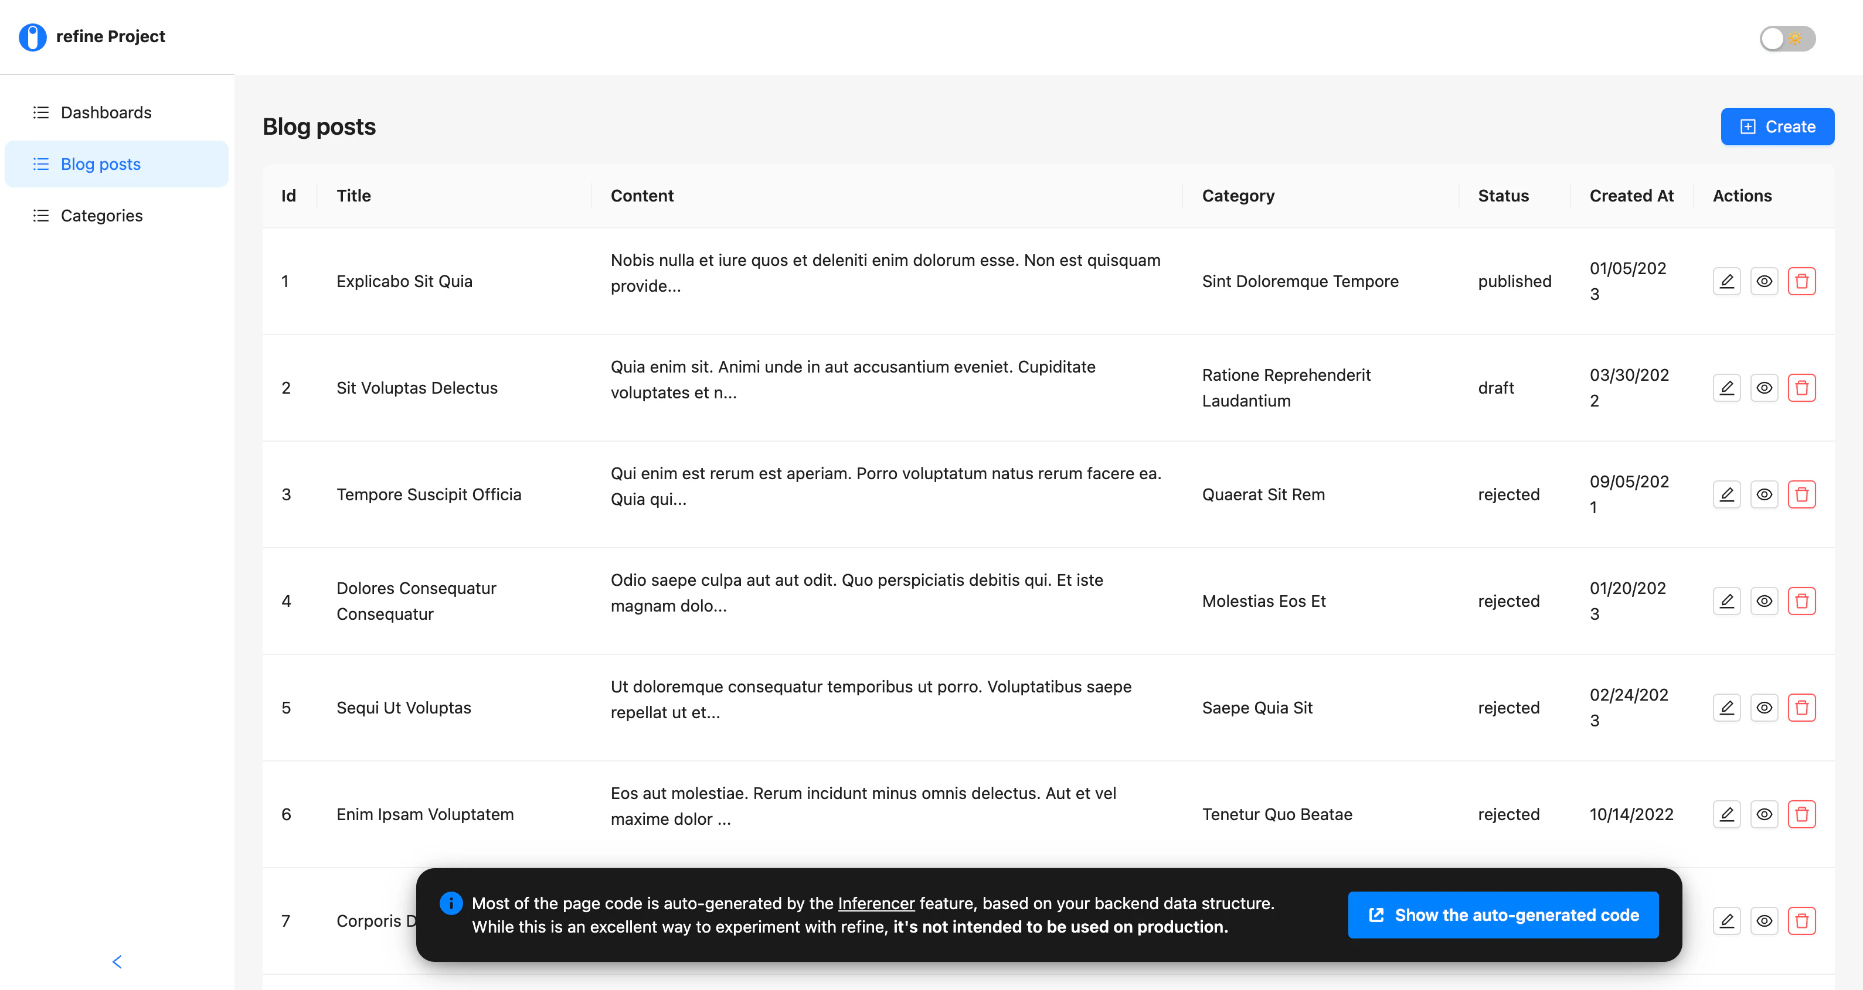Edit the Sequi Ut Voluptas post

click(1726, 708)
